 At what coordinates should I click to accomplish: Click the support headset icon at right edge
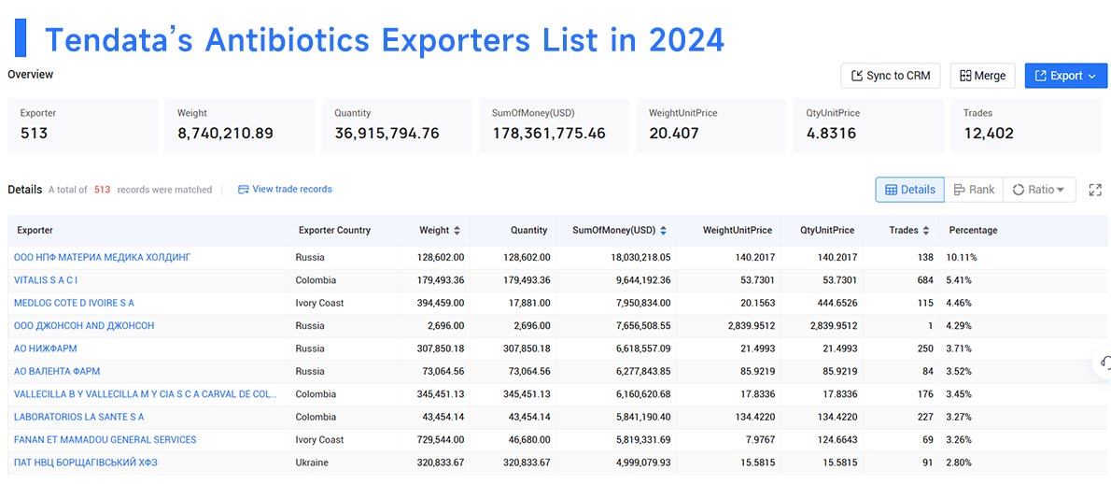[x=1104, y=363]
